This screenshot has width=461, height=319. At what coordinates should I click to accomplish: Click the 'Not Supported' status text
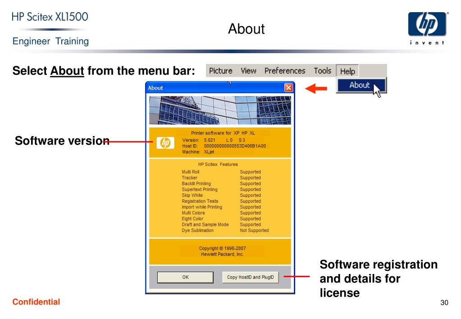pyautogui.click(x=254, y=231)
